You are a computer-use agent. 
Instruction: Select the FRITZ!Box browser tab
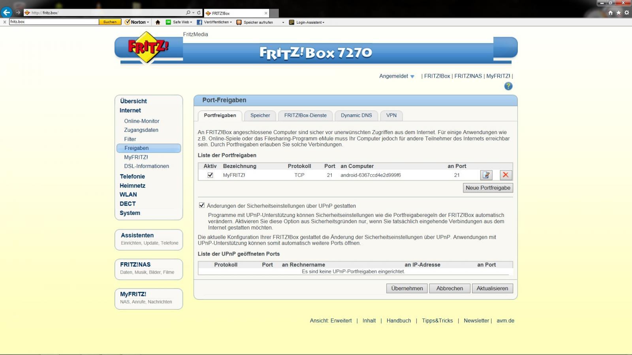coord(236,13)
